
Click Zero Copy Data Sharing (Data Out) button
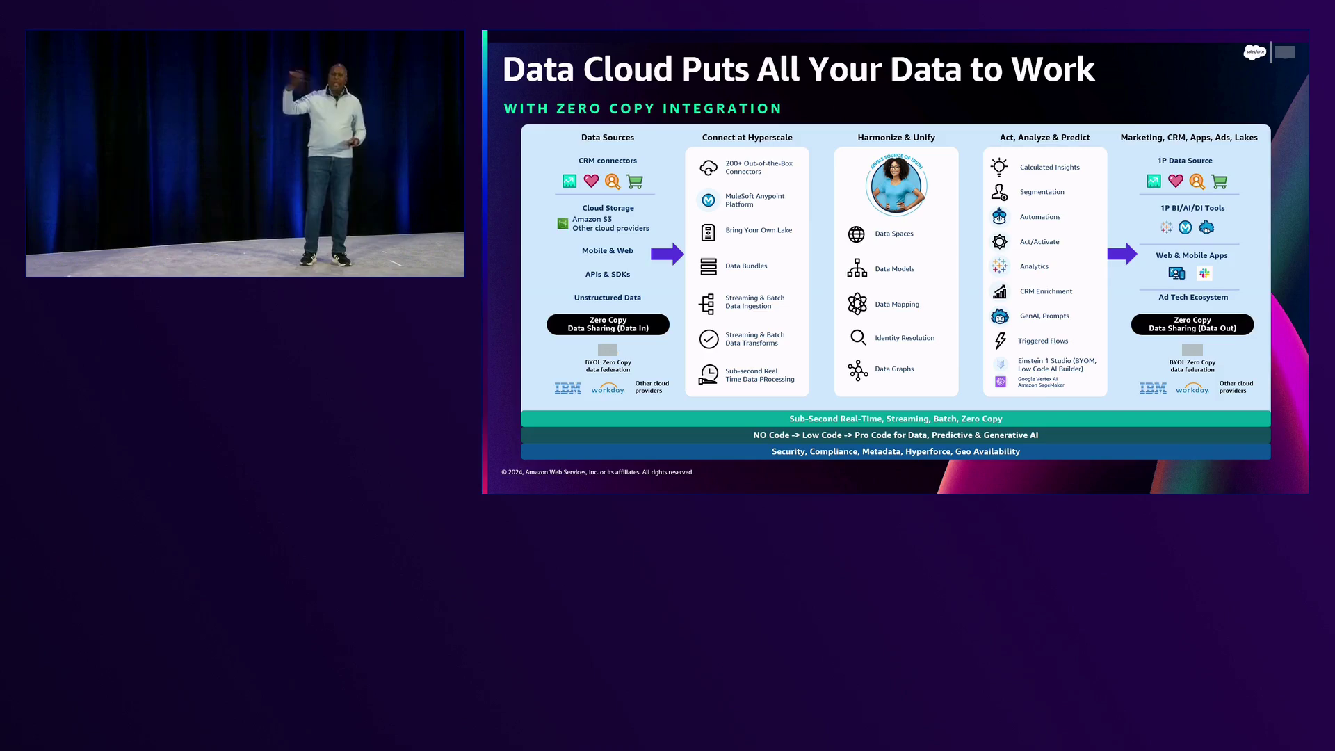(x=1192, y=324)
